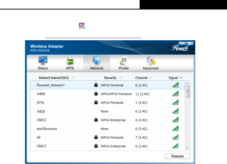
Task: Select the and-Business network
Action: coord(107,129)
